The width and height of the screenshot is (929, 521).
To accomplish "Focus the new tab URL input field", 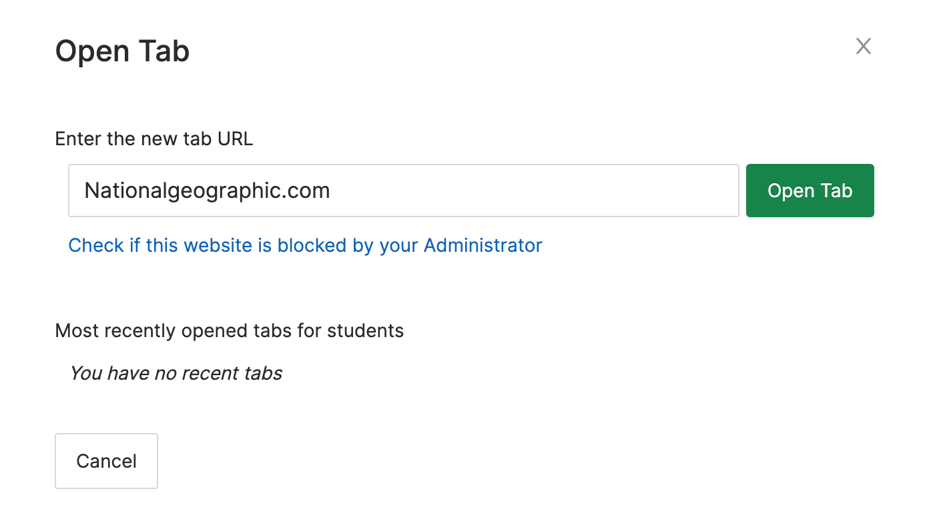I will [x=403, y=191].
